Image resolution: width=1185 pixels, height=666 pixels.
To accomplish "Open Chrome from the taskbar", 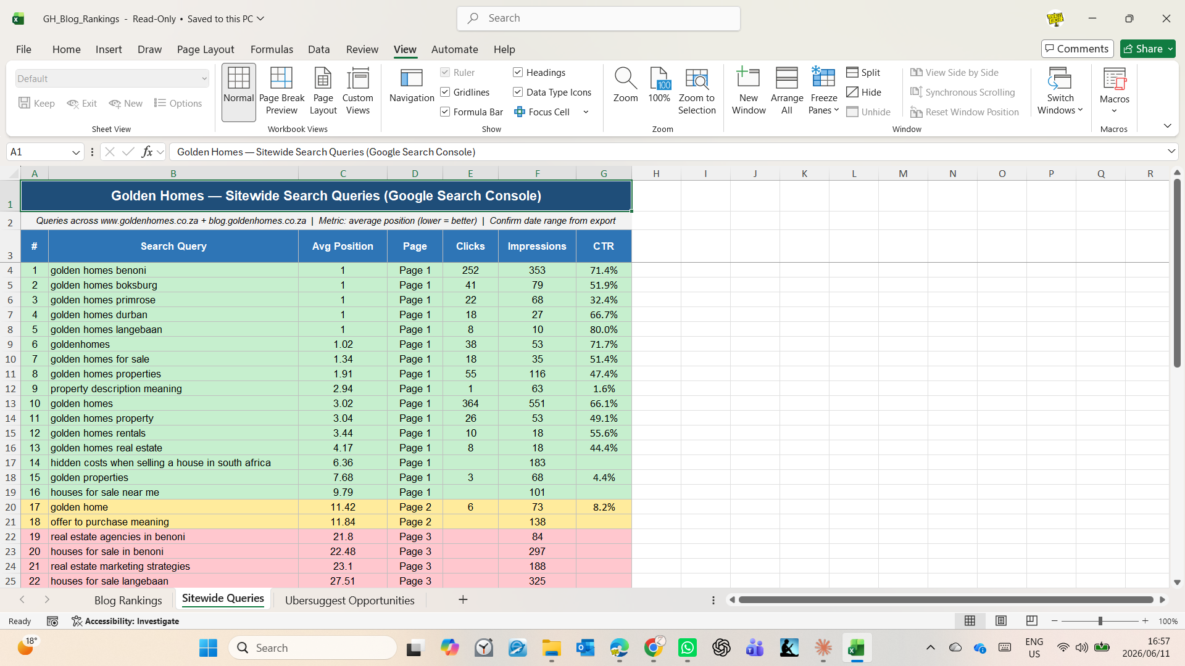I will pos(653,647).
